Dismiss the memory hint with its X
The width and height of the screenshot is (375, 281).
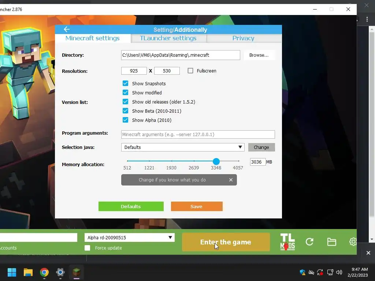[x=231, y=180]
